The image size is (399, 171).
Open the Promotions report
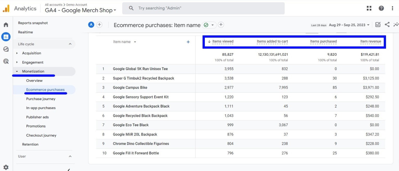(36, 126)
